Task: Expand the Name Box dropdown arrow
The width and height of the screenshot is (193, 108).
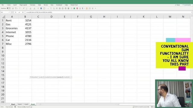Action: [9, 12]
